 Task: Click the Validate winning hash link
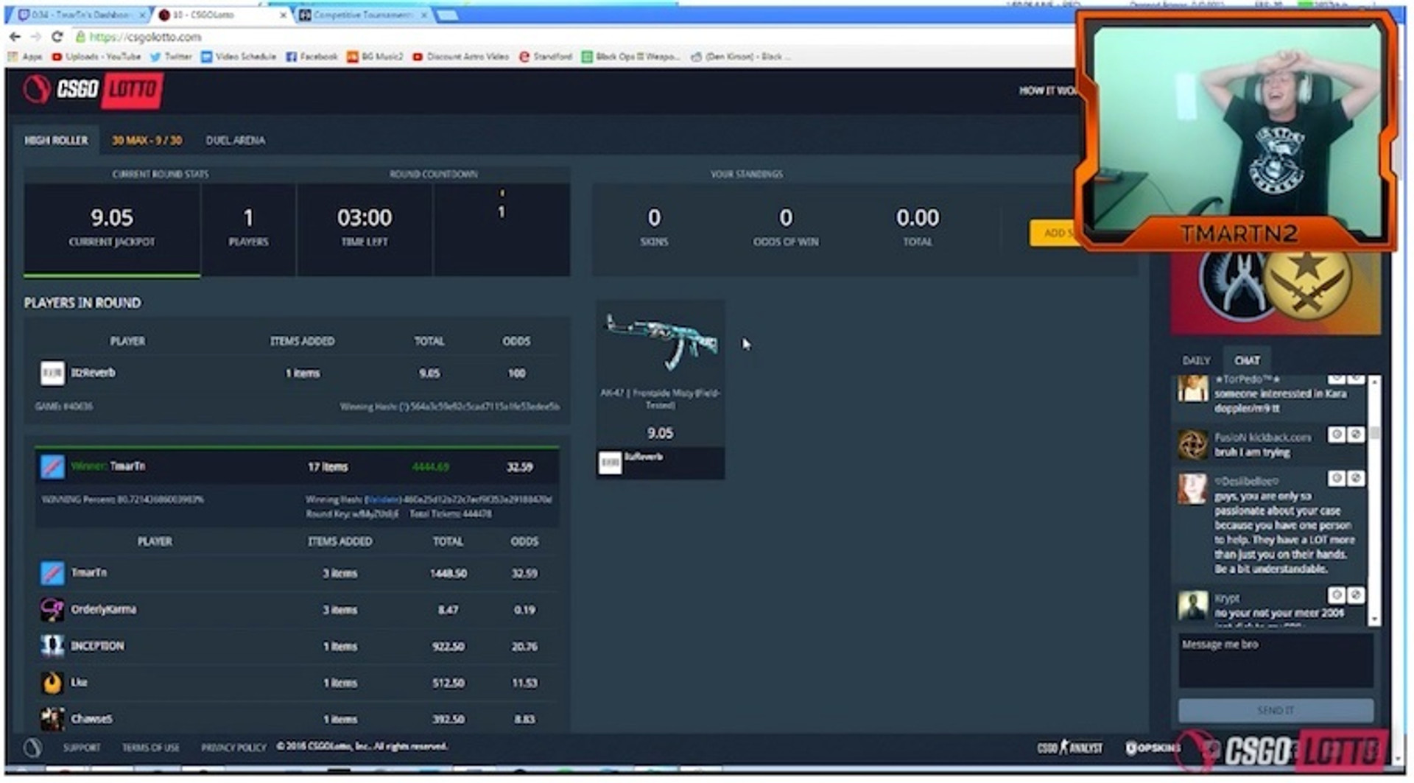coord(382,499)
